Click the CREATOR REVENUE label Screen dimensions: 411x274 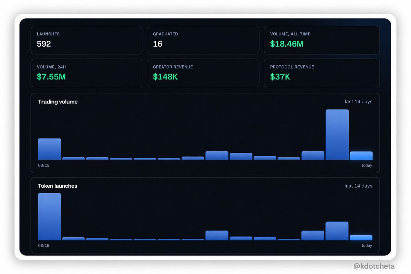(173, 67)
